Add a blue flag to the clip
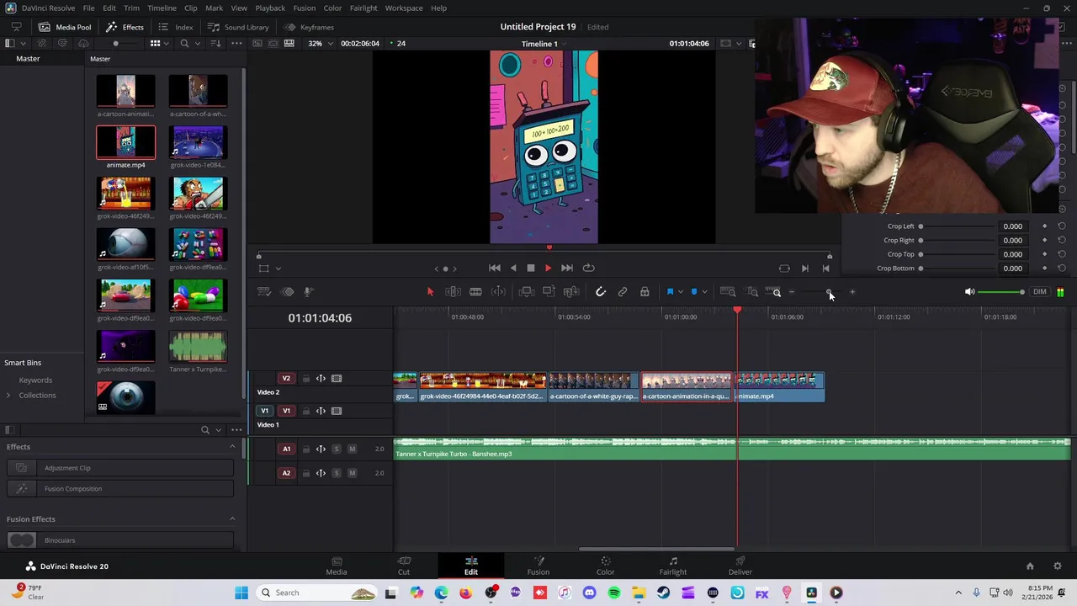 [670, 292]
